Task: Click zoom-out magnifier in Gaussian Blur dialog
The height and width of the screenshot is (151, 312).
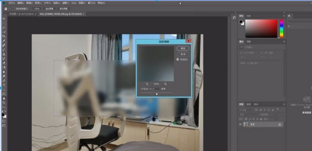Action: [147, 84]
